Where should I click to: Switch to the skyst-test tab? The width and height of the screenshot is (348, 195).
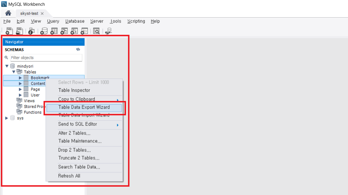tap(29, 14)
